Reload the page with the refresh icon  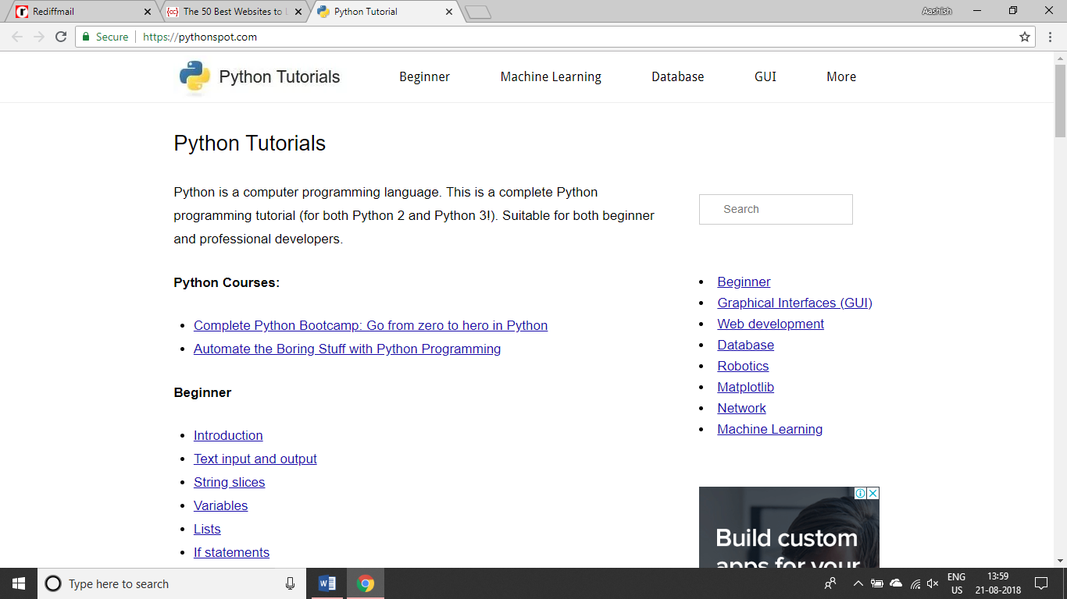(61, 37)
